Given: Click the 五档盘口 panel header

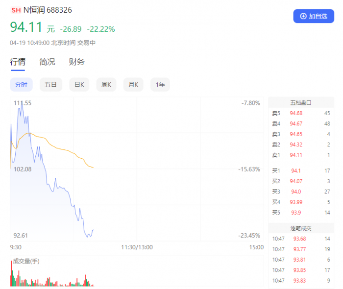Looking at the screenshot, I should [301, 103].
